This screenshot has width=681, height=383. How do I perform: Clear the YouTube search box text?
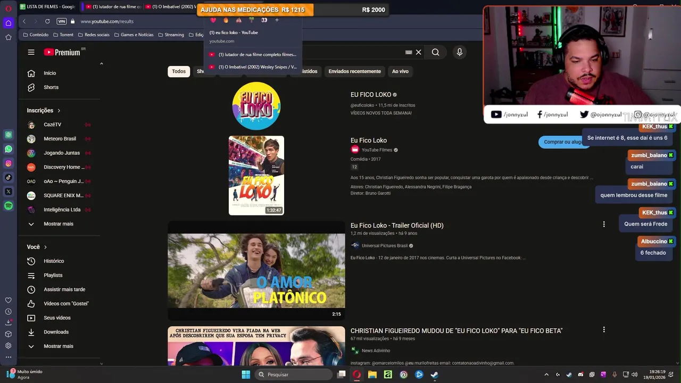coord(419,52)
